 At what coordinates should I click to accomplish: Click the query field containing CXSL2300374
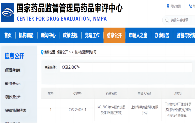[x=126, y=67]
